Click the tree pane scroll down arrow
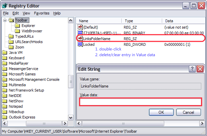207x136 pixels. coord(70,117)
